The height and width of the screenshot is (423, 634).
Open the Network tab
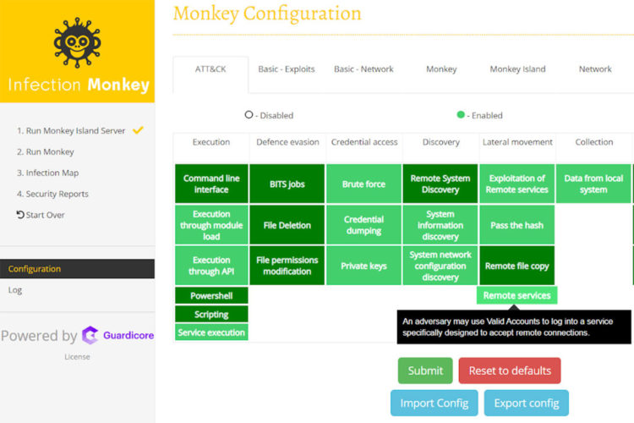pyautogui.click(x=595, y=69)
